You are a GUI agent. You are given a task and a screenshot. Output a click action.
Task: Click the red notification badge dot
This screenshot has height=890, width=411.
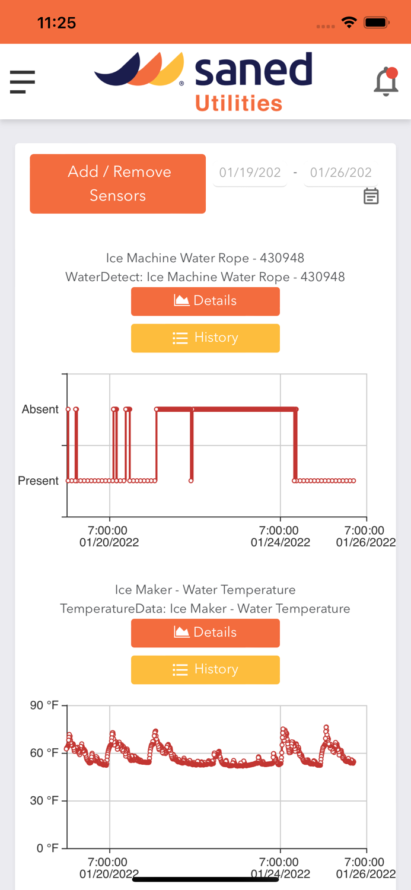393,73
